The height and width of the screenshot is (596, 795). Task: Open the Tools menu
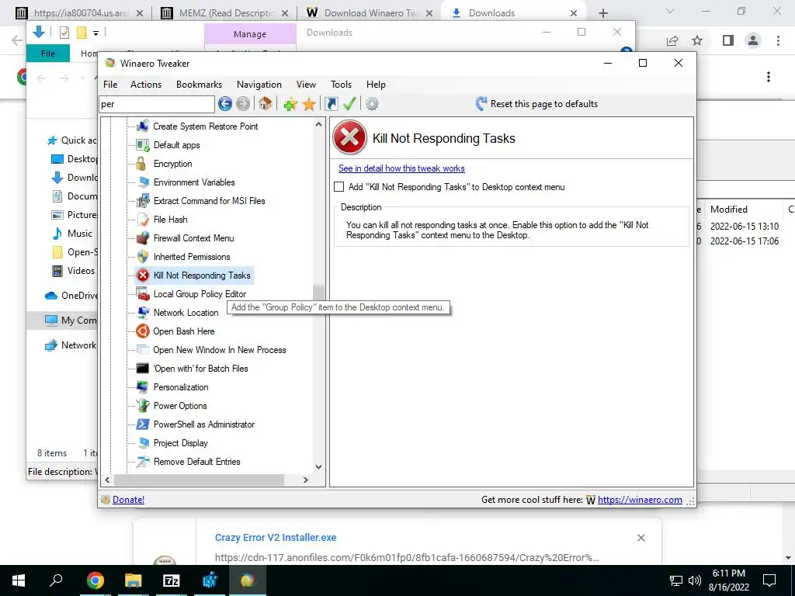point(342,84)
